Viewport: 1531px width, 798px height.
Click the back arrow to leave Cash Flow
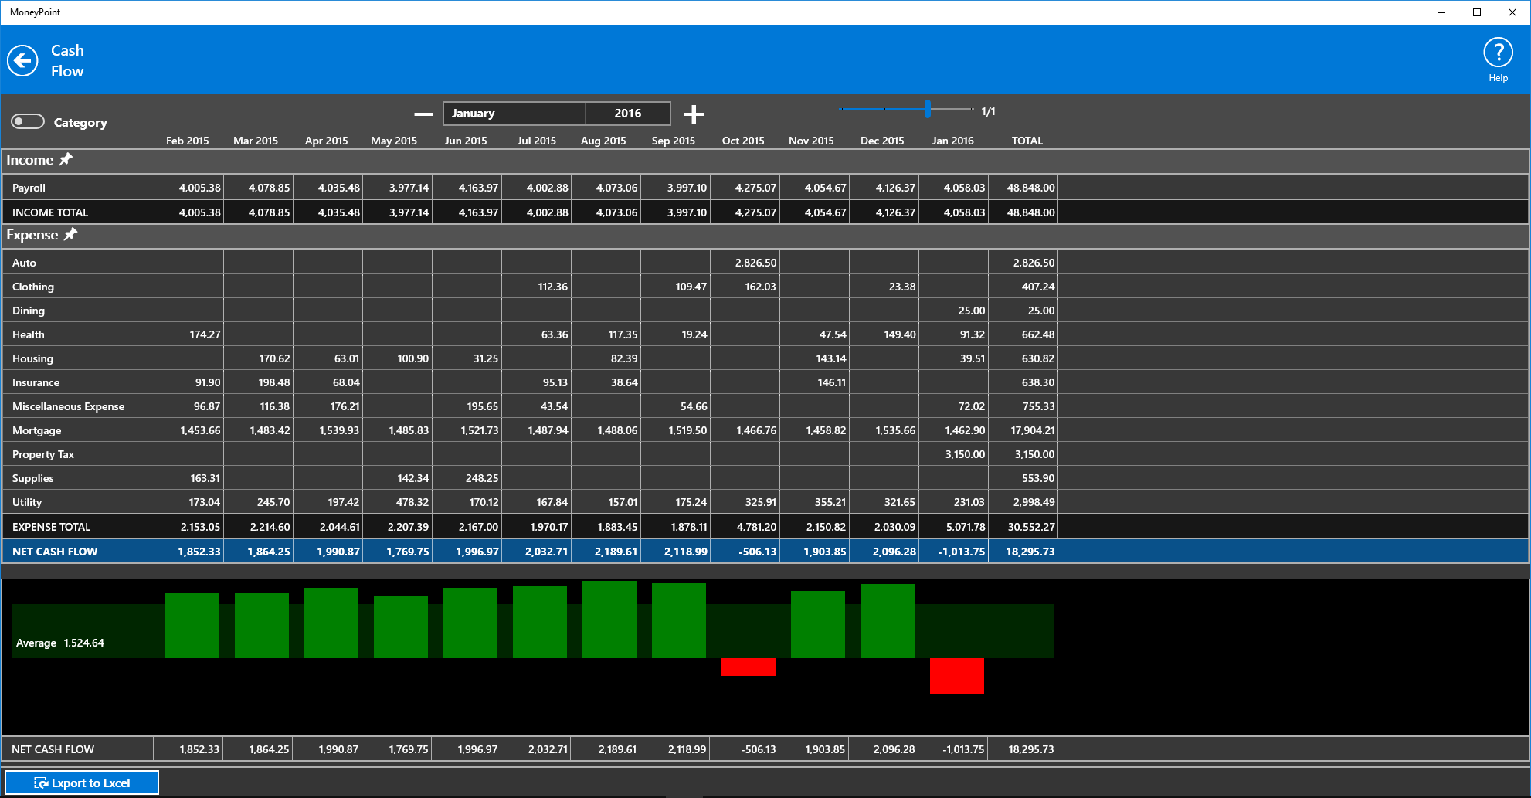23,59
